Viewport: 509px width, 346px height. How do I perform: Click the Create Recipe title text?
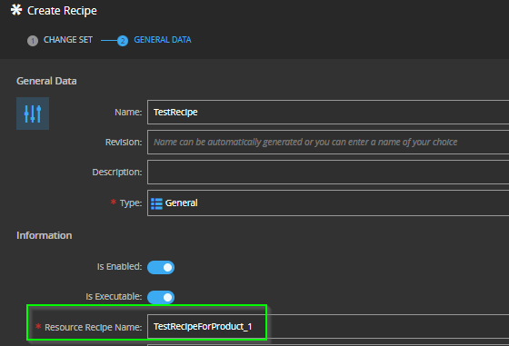pyautogui.click(x=62, y=11)
